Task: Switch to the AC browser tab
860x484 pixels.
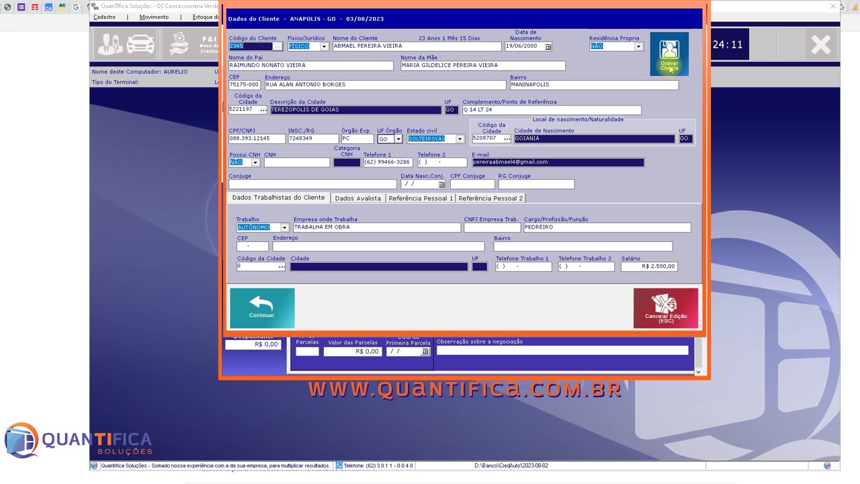Action: point(62,7)
